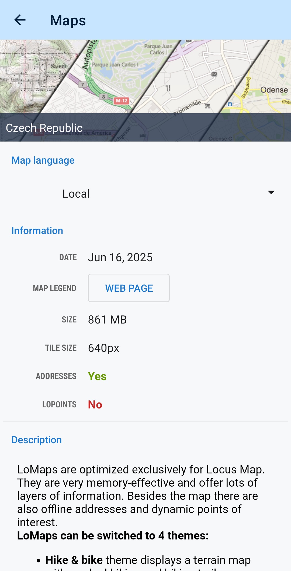
Task: Click the red LoPoints No value
Action: 95,405
